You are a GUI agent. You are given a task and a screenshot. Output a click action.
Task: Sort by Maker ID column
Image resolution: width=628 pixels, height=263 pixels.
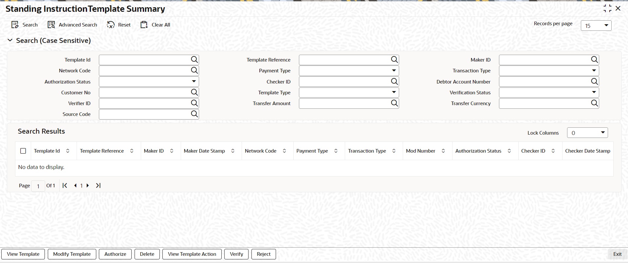(x=172, y=151)
